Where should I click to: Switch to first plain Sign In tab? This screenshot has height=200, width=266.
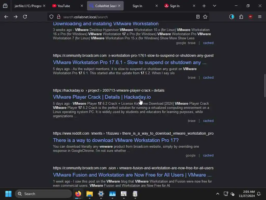(137, 6)
